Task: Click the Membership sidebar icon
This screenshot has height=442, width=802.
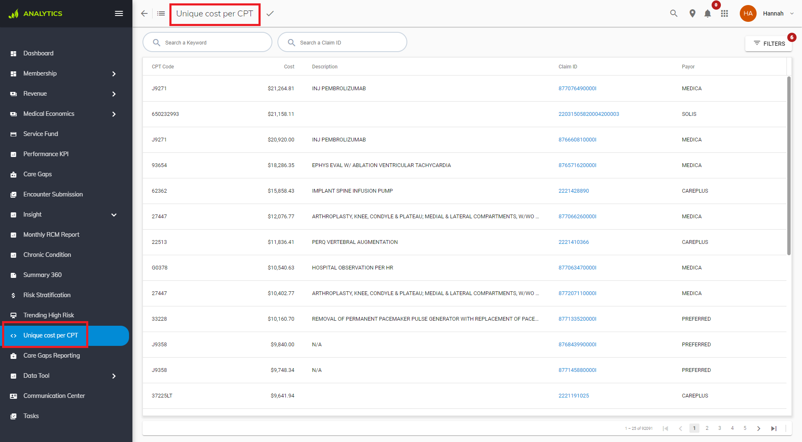Action: point(13,74)
